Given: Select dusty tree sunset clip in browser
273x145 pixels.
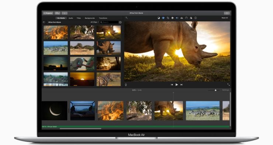Looking at the screenshot, I should [108, 64].
